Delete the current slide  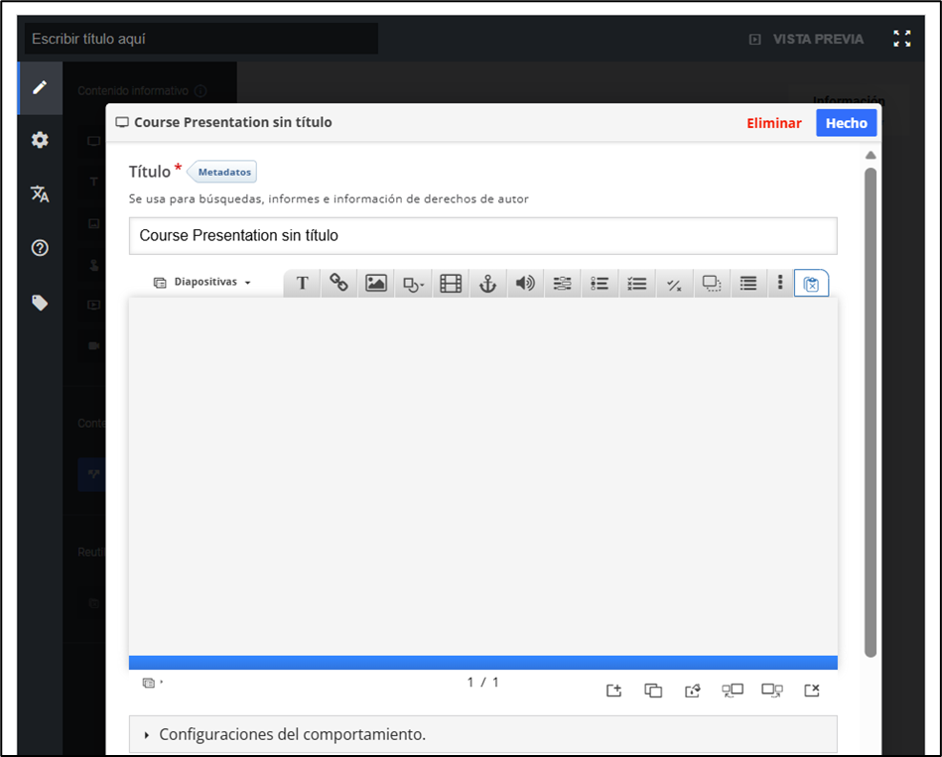click(x=811, y=691)
